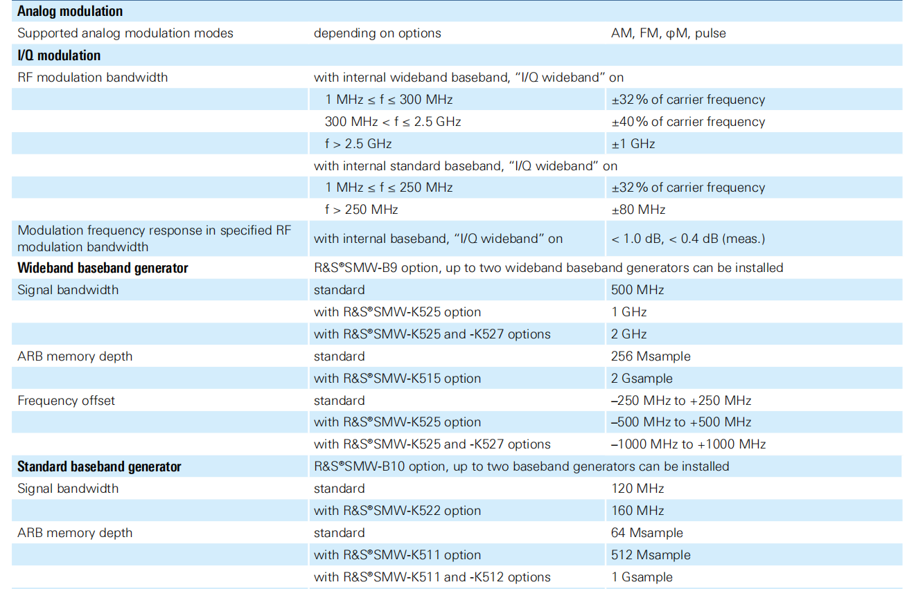Click the '< 1.0 dB, < 0.4 dB (meas.)' value

(x=687, y=239)
